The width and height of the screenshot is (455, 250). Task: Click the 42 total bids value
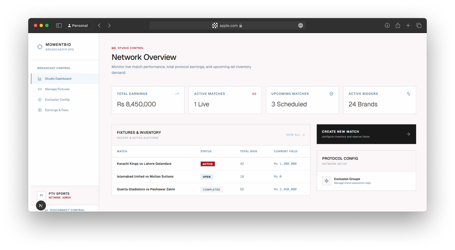[x=242, y=164]
